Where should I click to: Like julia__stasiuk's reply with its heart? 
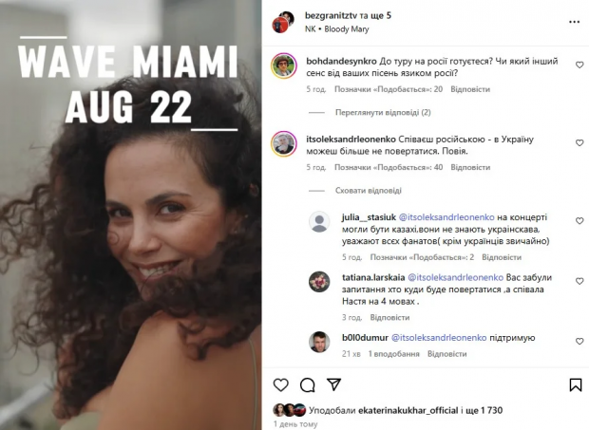click(x=579, y=221)
